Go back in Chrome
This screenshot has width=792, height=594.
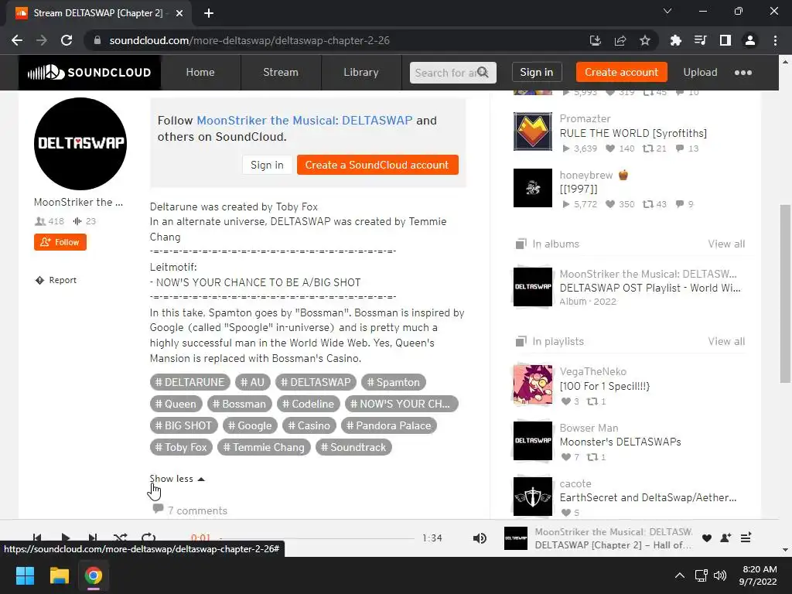(x=17, y=40)
